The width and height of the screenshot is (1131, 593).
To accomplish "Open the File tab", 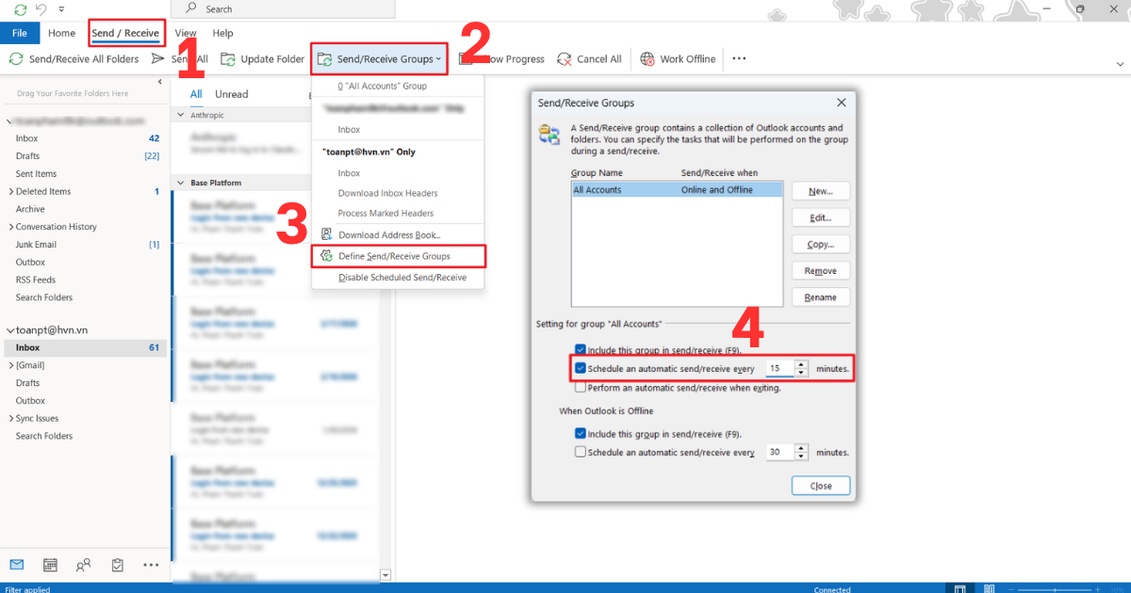I will (x=19, y=33).
